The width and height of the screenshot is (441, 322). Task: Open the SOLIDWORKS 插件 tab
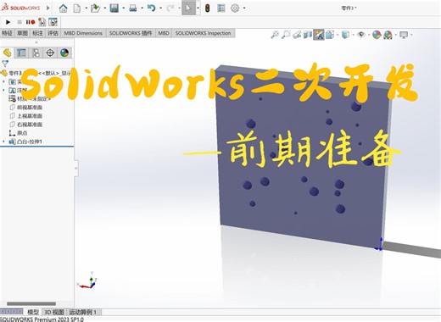click(x=131, y=33)
